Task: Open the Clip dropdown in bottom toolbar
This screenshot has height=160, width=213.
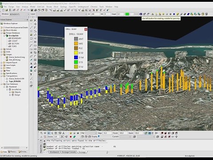Action: point(91,133)
